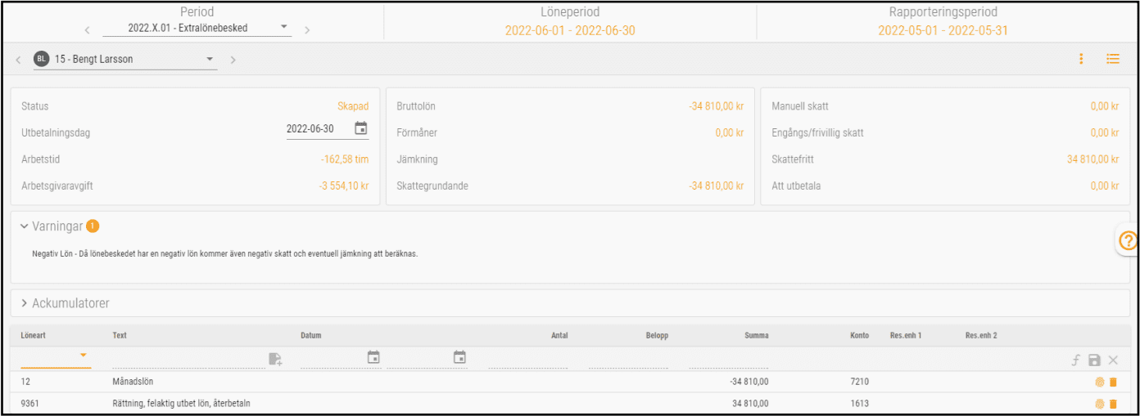This screenshot has width=1140, height=416.
Task: Click the list view icon
Action: tap(1112, 59)
